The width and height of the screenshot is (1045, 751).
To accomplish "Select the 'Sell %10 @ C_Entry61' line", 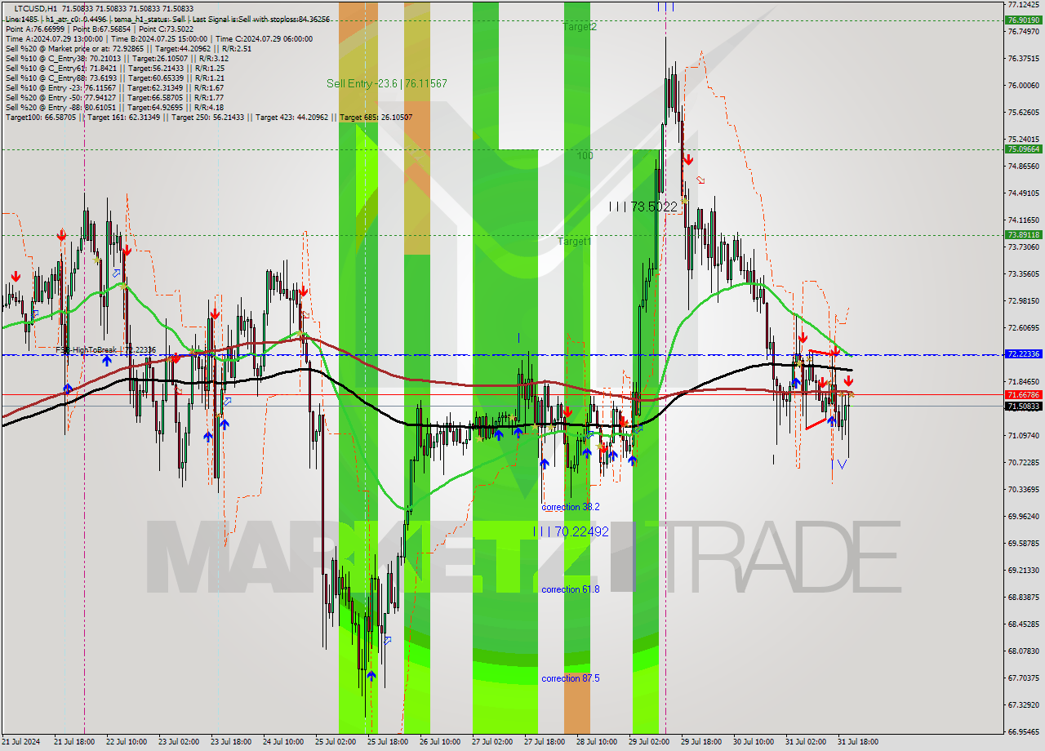I will pos(114,68).
